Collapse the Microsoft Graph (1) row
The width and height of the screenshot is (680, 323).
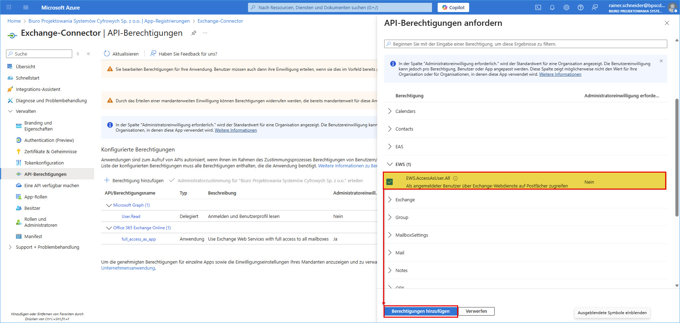pyautogui.click(x=109, y=205)
